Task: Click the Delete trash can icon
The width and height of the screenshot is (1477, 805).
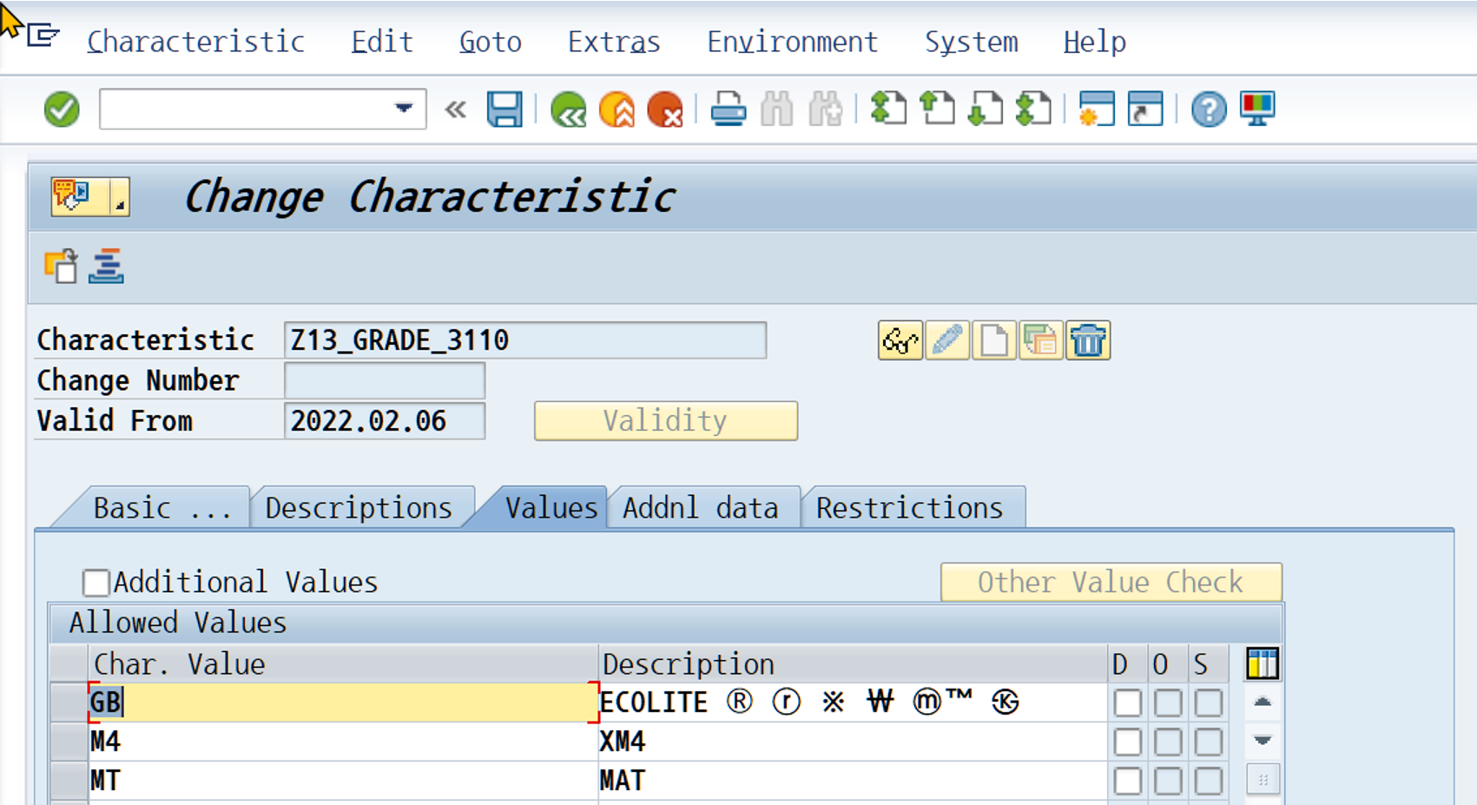Action: point(1087,340)
